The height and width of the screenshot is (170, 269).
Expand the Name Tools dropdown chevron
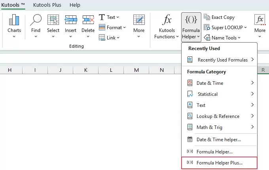point(239,37)
